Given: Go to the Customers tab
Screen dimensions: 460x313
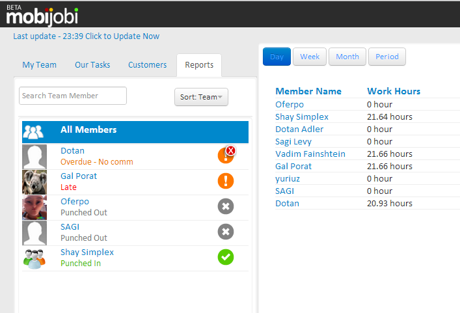Looking at the screenshot, I should [x=147, y=65].
